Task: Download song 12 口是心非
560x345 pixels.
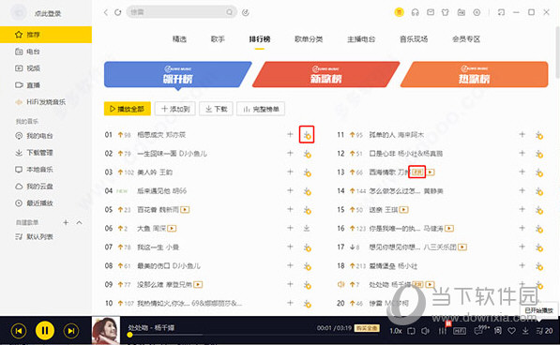Action: tap(539, 154)
